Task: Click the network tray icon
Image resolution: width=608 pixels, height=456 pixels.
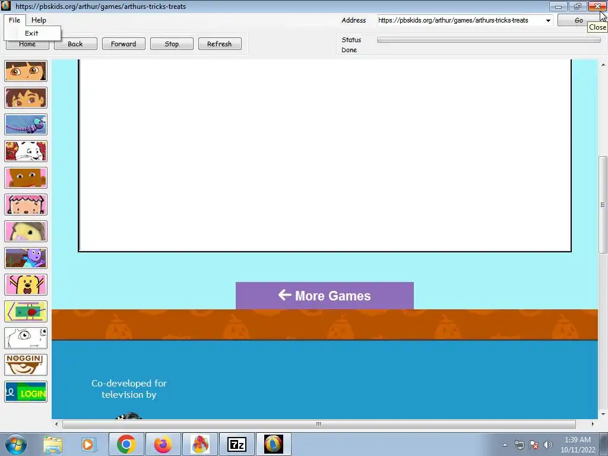Action: click(519, 445)
